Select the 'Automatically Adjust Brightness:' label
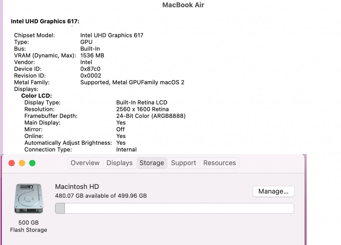Screen dimensions: 341x245 pyautogui.click(x=68, y=143)
